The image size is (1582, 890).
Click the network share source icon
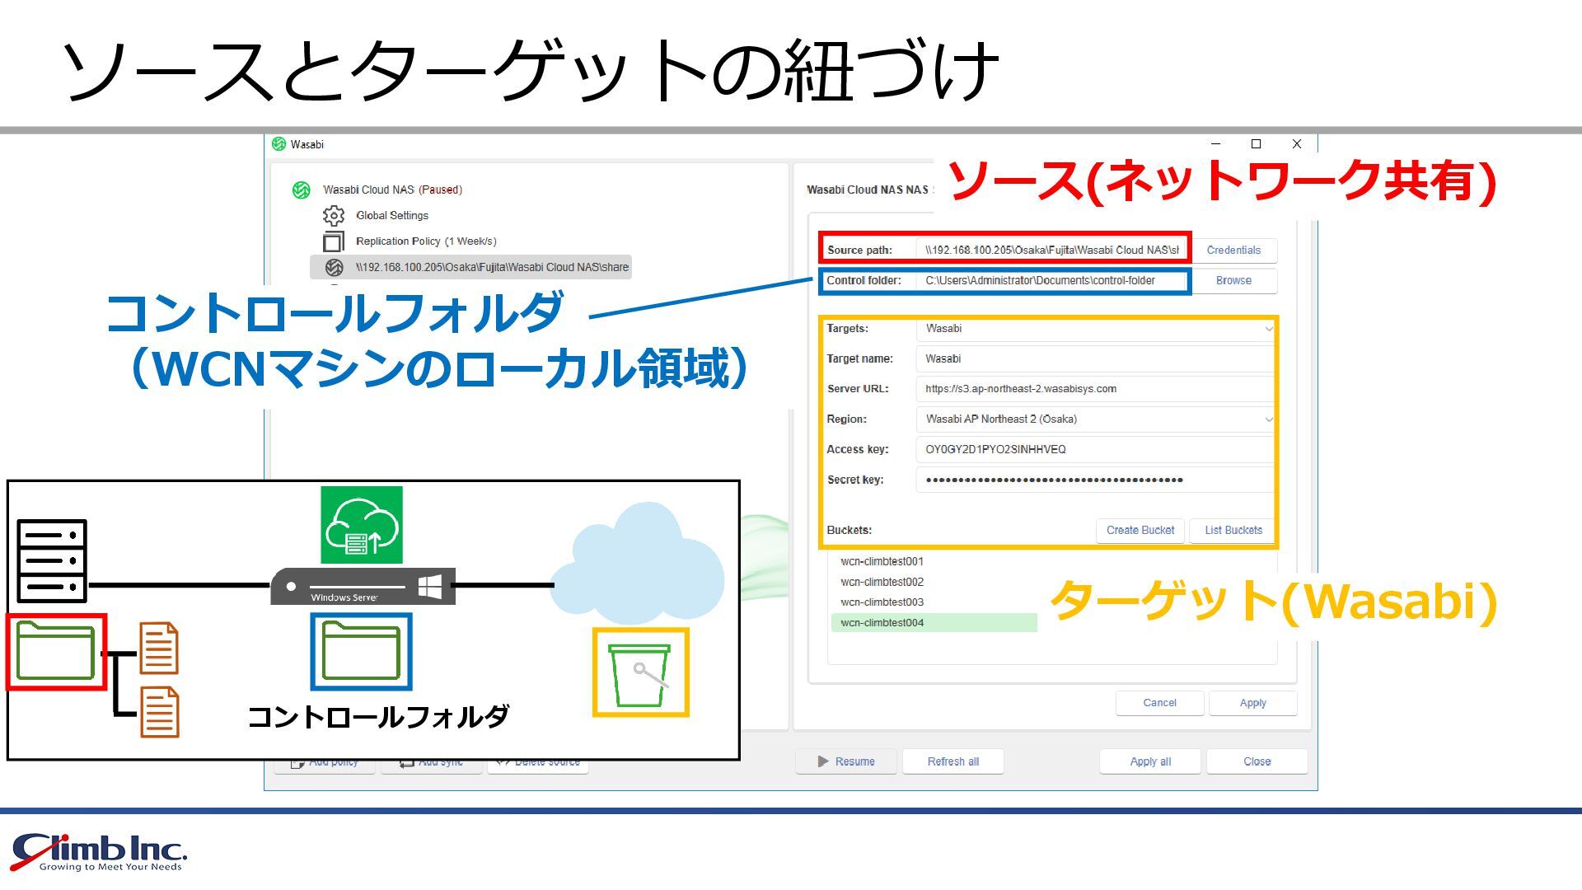click(335, 268)
